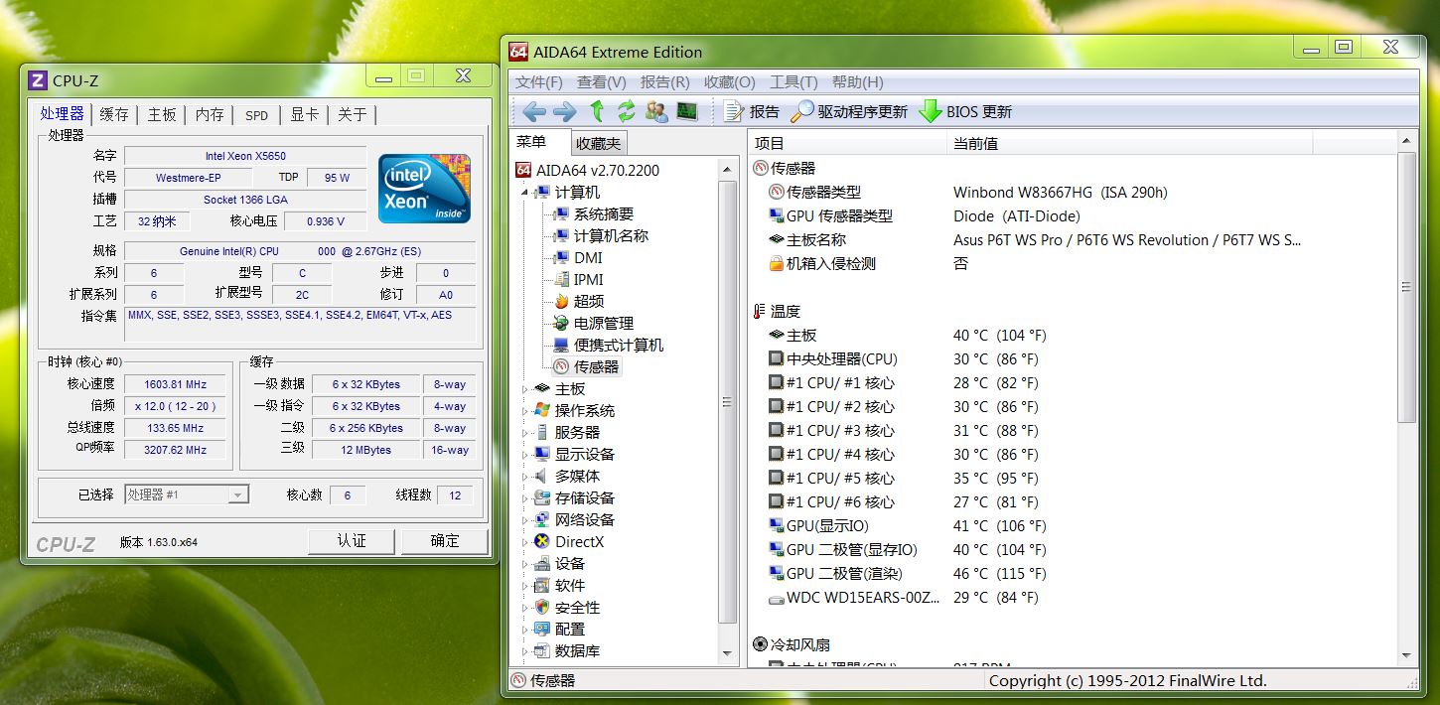1440x705 pixels.
Task: Open the 帮助(H) menu
Action: tap(858, 82)
